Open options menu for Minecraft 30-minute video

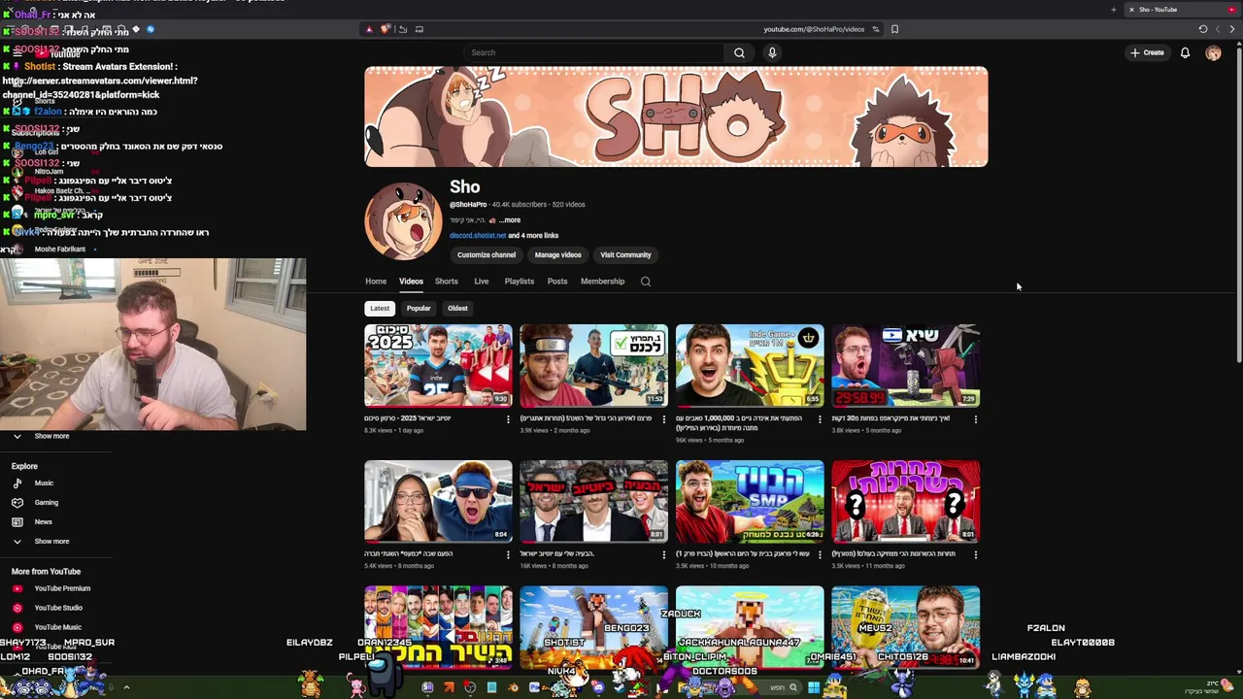[x=975, y=419]
